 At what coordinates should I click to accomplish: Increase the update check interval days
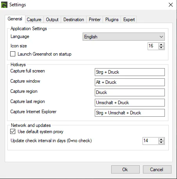click(161, 139)
